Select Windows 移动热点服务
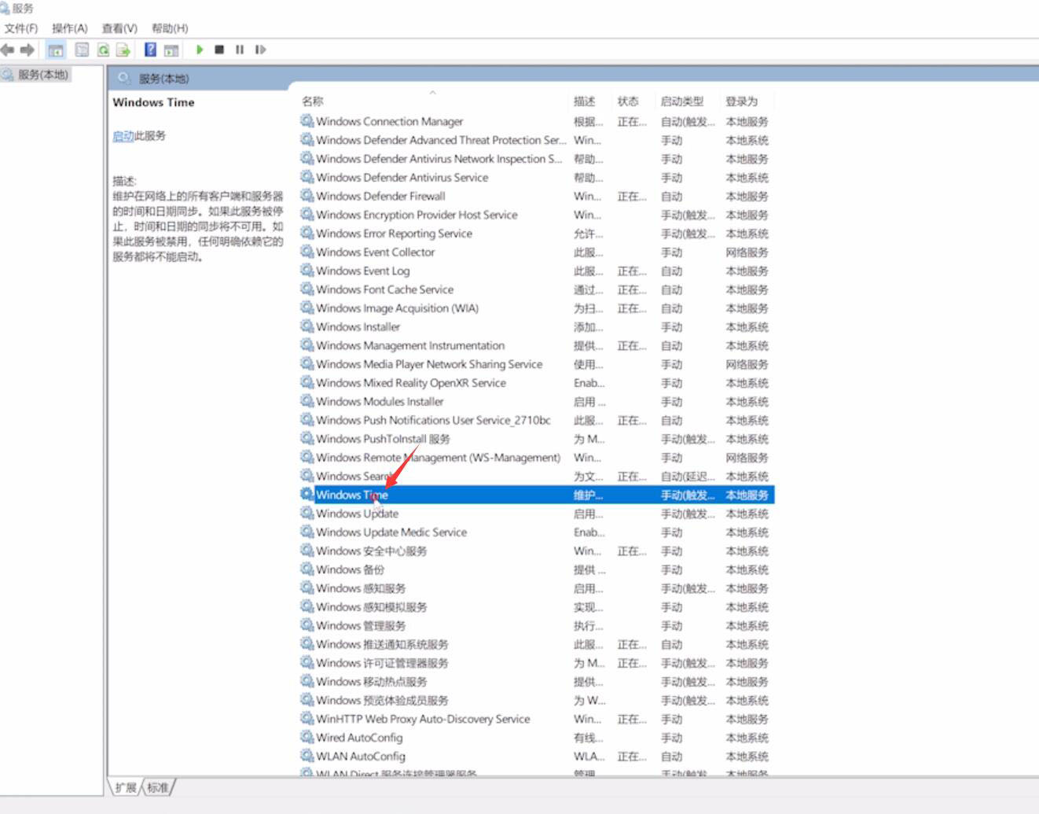The height and width of the screenshot is (814, 1039). [537, 682]
